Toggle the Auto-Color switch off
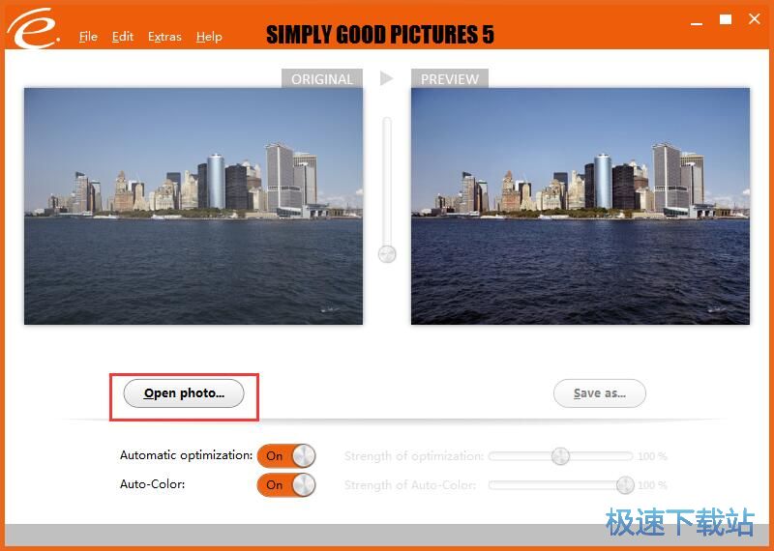Screen dimensions: 774x551 click(x=286, y=485)
